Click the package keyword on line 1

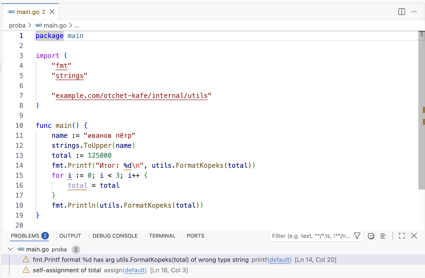click(50, 36)
